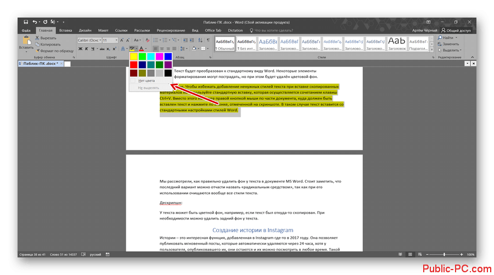Switch to the Рецензирование tab

click(x=171, y=31)
